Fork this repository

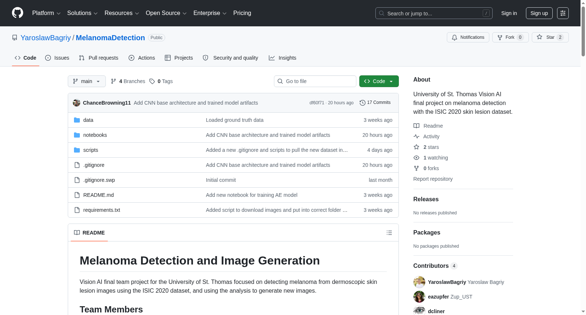(x=511, y=37)
